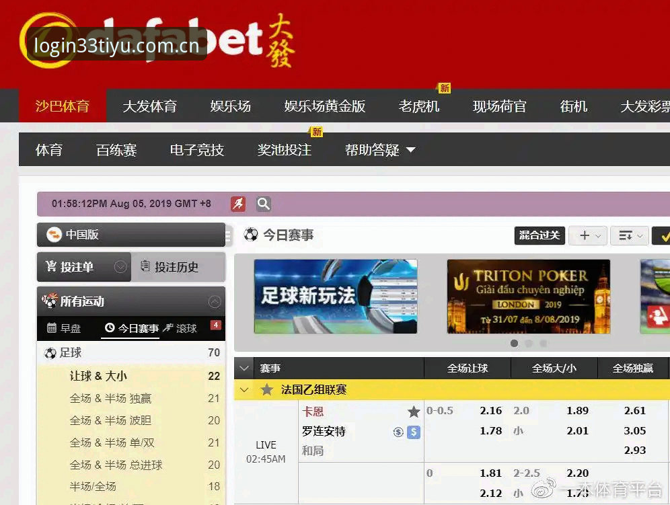Select 体育 in secondary navigation
This screenshot has width=670, height=505.
49,150
